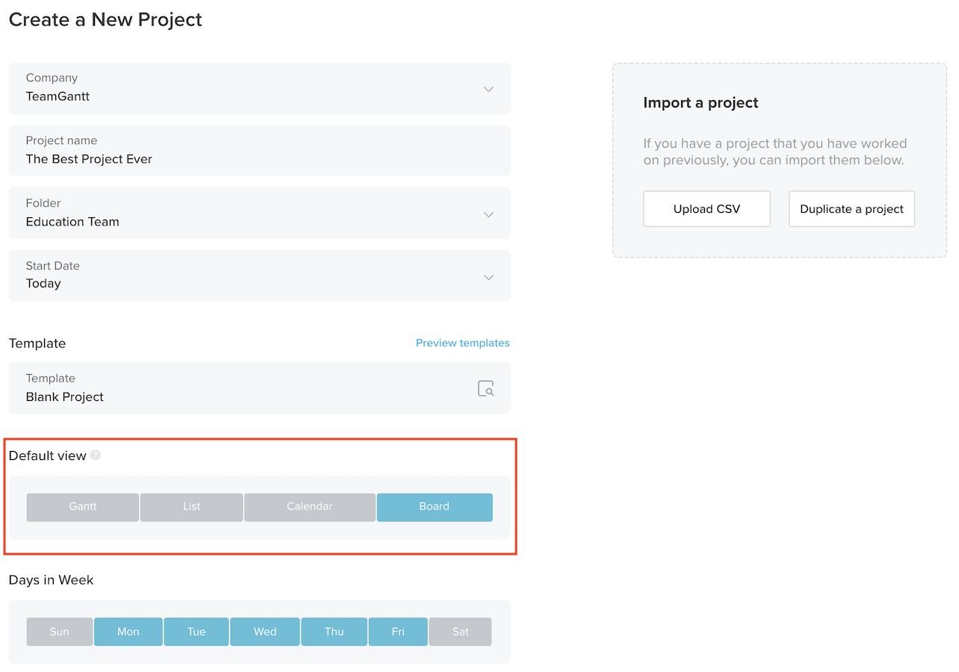This screenshot has height=672, width=959.
Task: Toggle Saturday as a working day
Action: point(460,631)
